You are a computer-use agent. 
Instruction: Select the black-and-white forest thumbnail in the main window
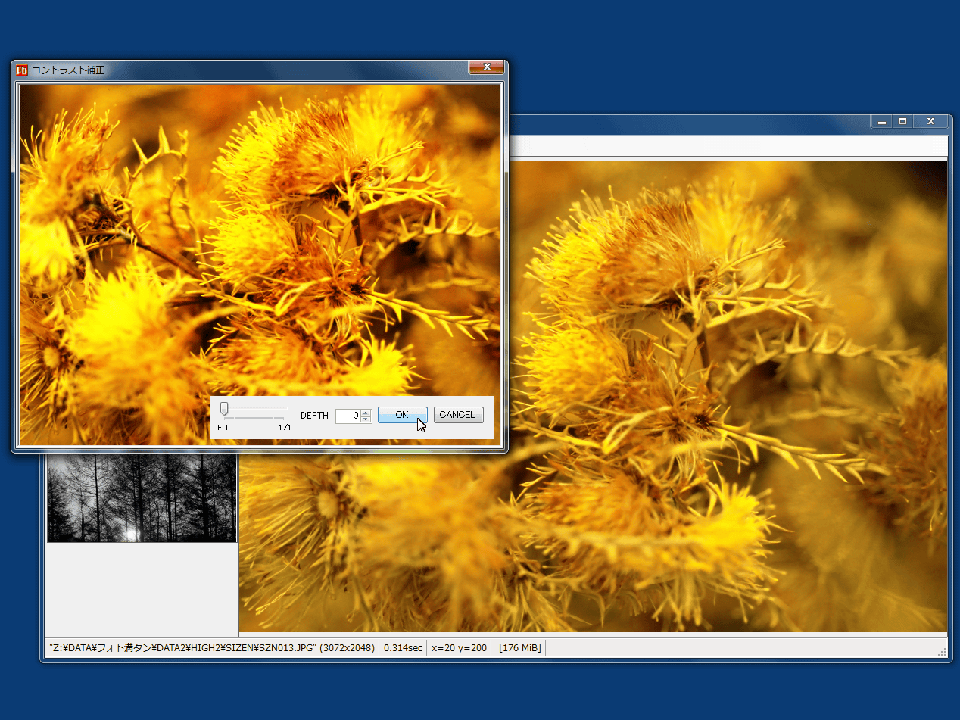pyautogui.click(x=142, y=497)
